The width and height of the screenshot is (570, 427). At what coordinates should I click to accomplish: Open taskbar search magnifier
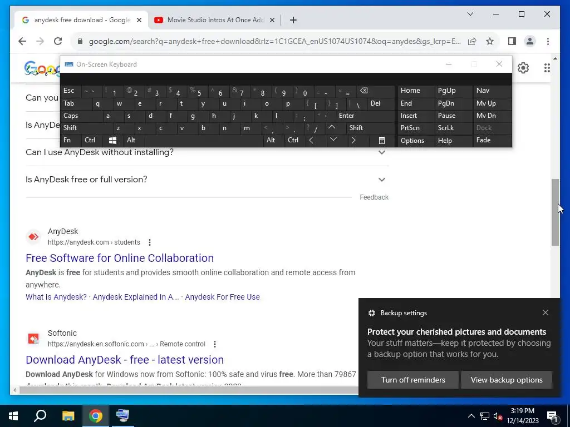click(40, 416)
